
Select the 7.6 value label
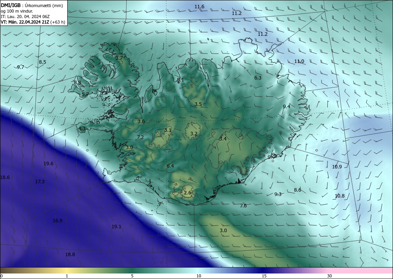pos(243,206)
